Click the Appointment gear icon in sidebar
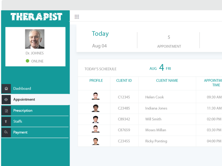Screen dimensions: 222x166 [x=6, y=99]
